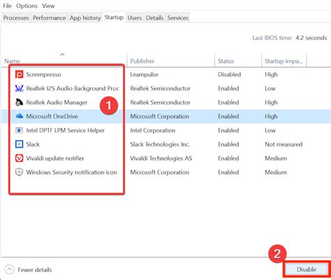Click the Screenpresso app icon
The image size is (331, 280).
(x=19, y=74)
